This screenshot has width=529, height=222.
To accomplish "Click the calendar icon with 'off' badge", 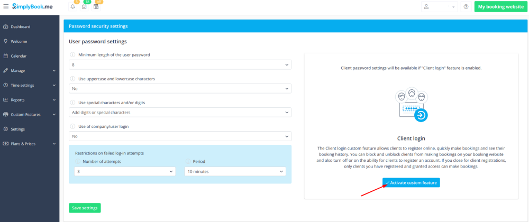I will (x=96, y=7).
